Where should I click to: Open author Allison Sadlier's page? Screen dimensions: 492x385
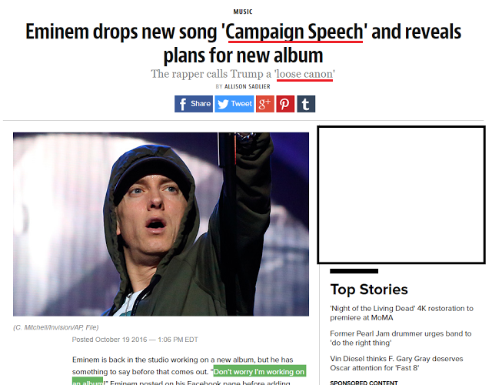click(x=248, y=86)
